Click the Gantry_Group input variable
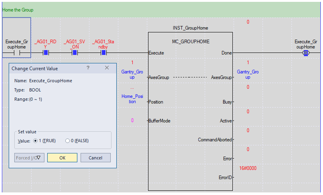 (132, 74)
